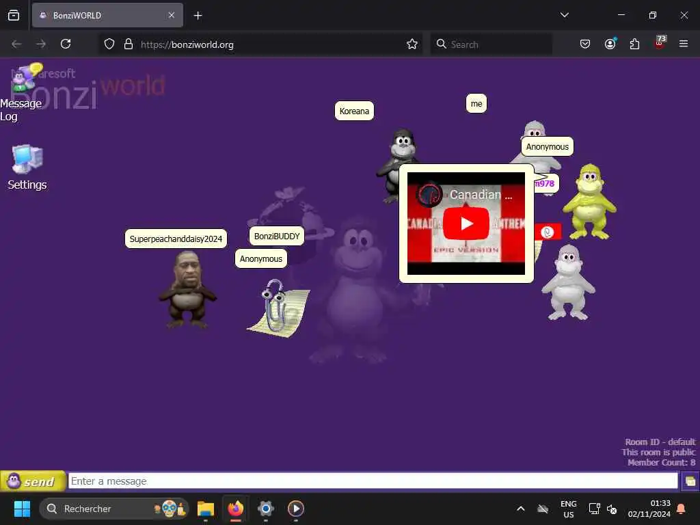Screen dimensions: 700x525
Task: Click the small icon right of message field
Action: pyautogui.click(x=690, y=481)
